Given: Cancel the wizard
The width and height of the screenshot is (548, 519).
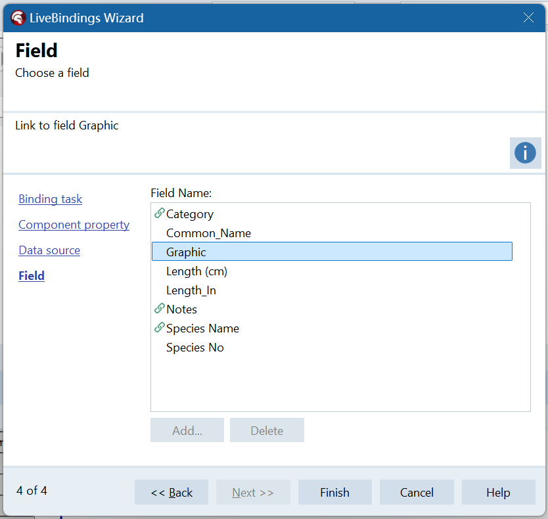Looking at the screenshot, I should coord(417,492).
